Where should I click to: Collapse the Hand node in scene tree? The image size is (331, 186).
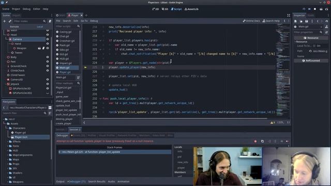10,43
